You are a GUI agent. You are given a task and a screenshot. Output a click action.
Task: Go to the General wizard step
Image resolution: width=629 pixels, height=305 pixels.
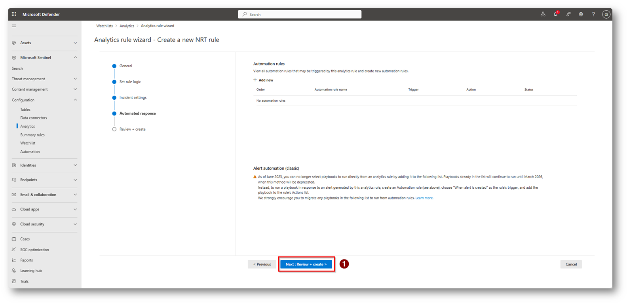pyautogui.click(x=126, y=66)
